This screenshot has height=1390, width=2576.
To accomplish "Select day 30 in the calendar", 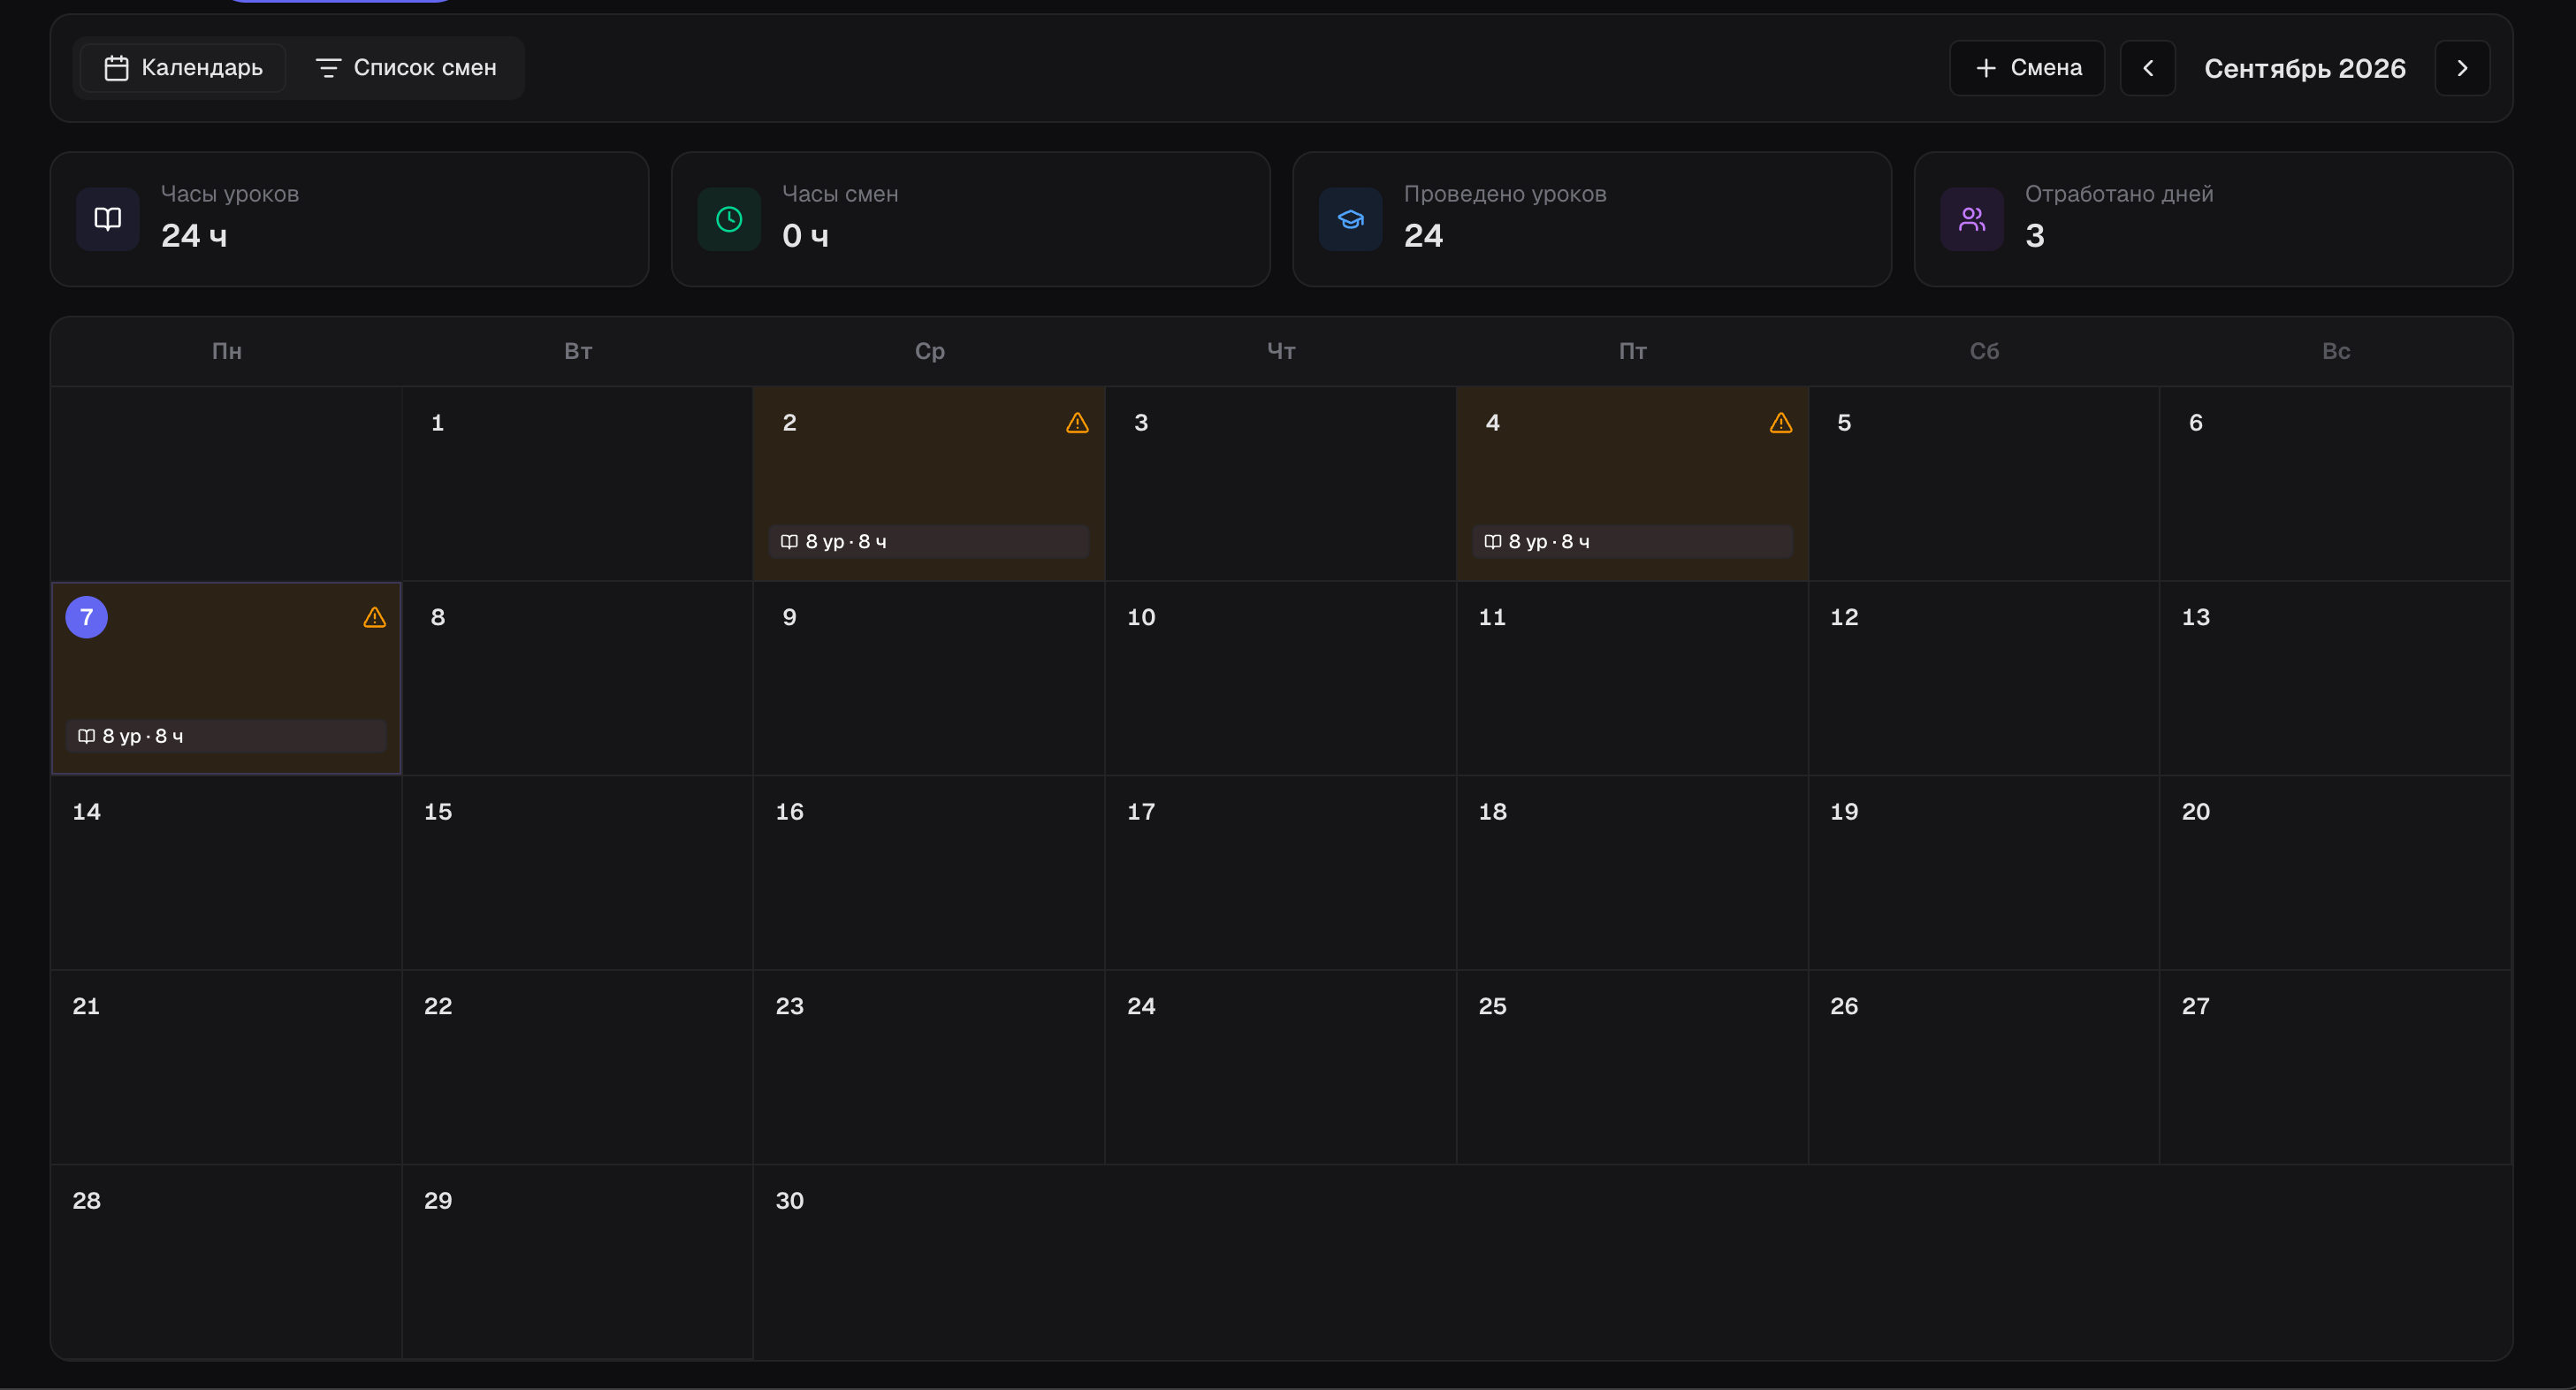I will click(x=929, y=1261).
